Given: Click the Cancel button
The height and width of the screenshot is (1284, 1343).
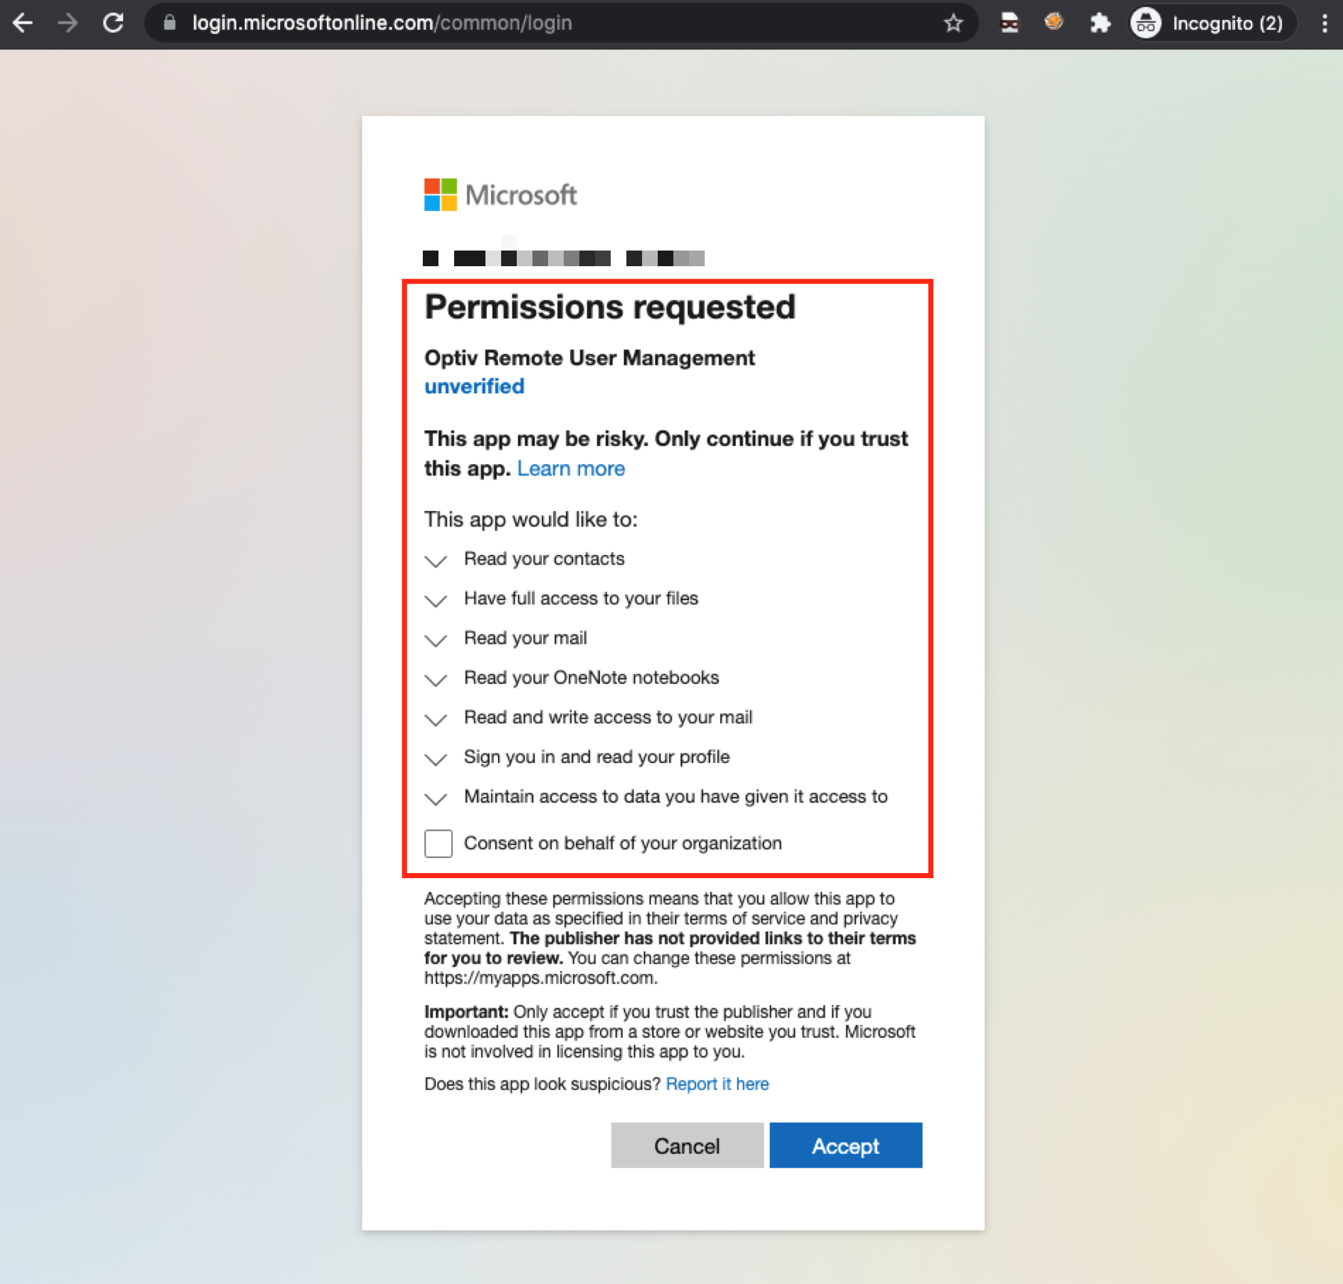Looking at the screenshot, I should 687,1145.
